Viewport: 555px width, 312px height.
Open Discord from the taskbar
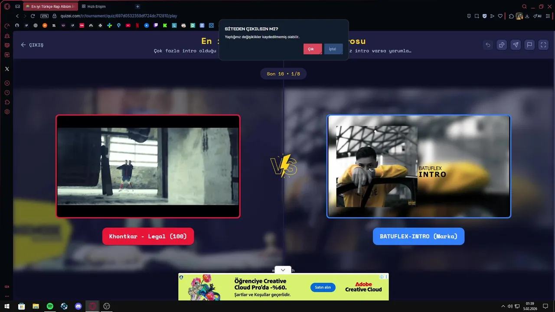click(x=78, y=306)
